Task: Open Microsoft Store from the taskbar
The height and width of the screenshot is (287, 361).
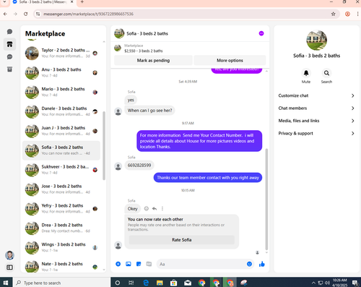Action: (173, 283)
